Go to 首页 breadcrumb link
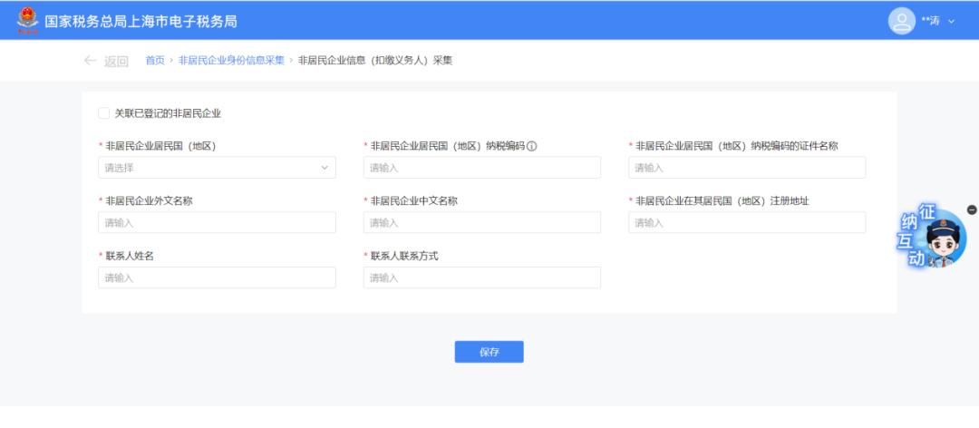Image resolution: width=979 pixels, height=428 pixels. (155, 61)
